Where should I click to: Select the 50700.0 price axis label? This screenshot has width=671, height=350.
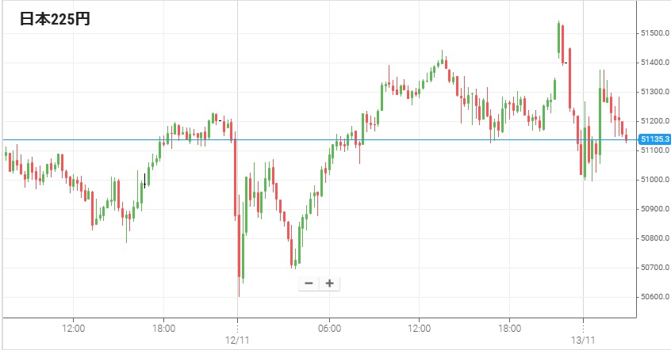654,268
